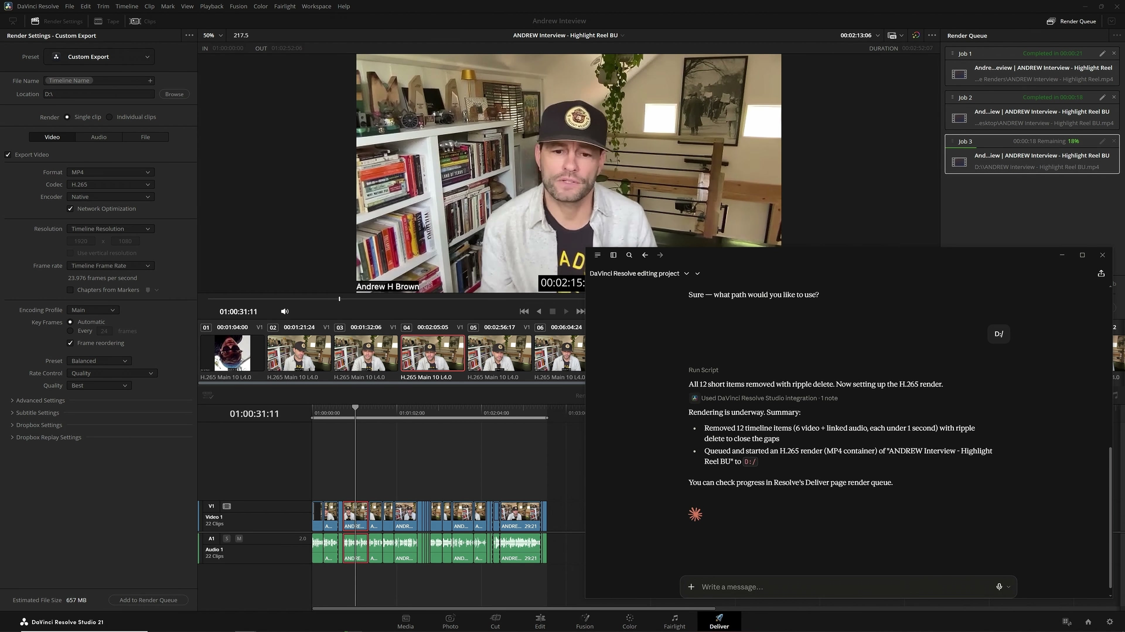Open Render Queue panel from top toolbar

1071,21
